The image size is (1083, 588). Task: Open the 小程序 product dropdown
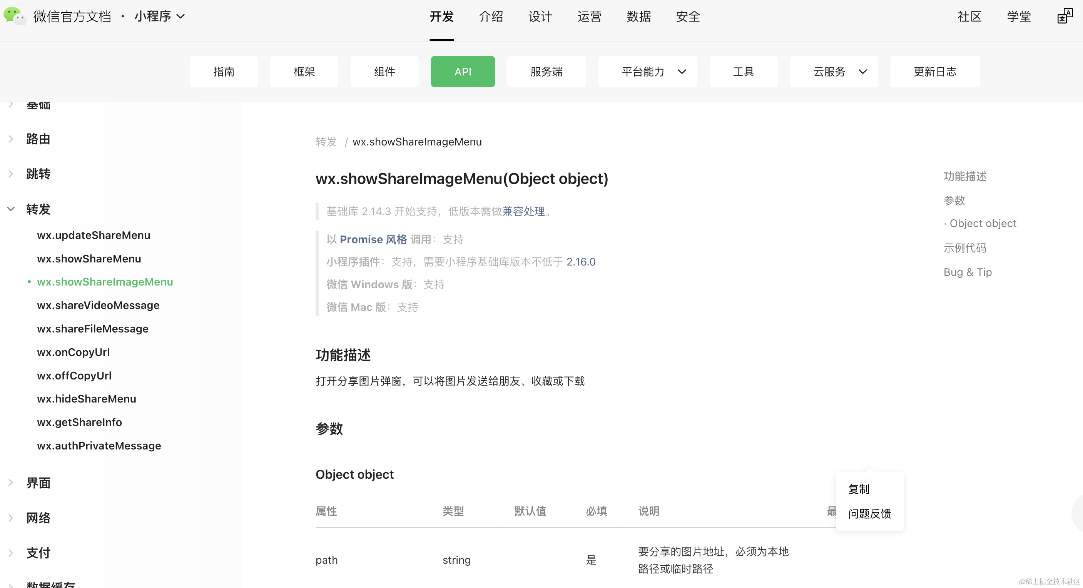tap(159, 17)
